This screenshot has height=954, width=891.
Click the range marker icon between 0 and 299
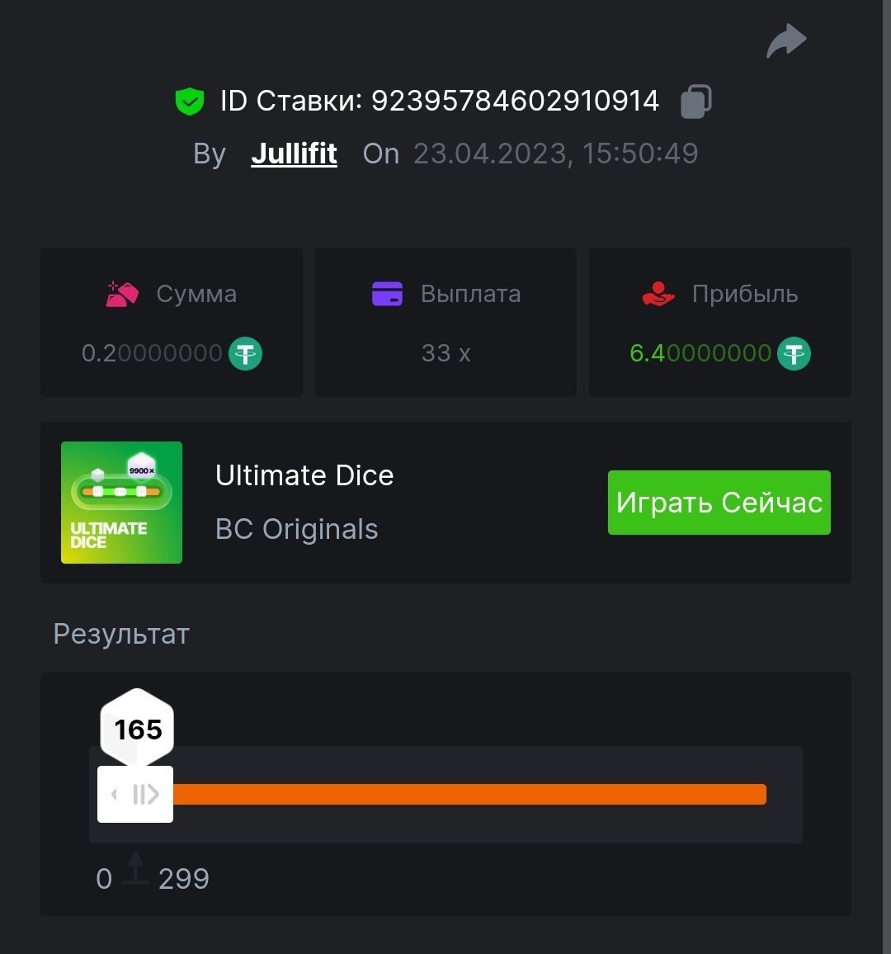coord(135,870)
